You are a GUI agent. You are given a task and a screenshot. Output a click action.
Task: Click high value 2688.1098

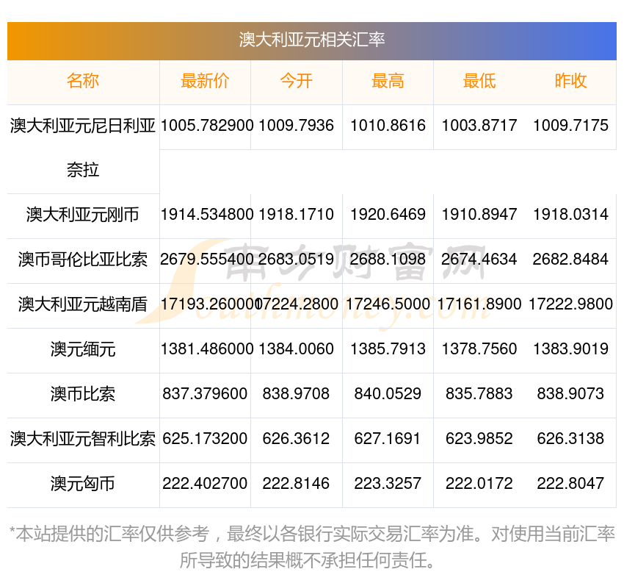tap(388, 260)
